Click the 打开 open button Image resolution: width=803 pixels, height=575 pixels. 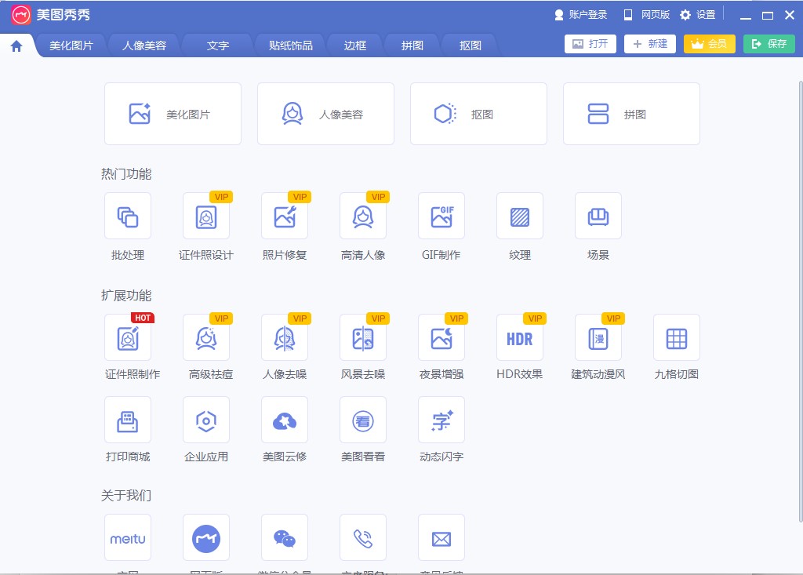point(590,44)
